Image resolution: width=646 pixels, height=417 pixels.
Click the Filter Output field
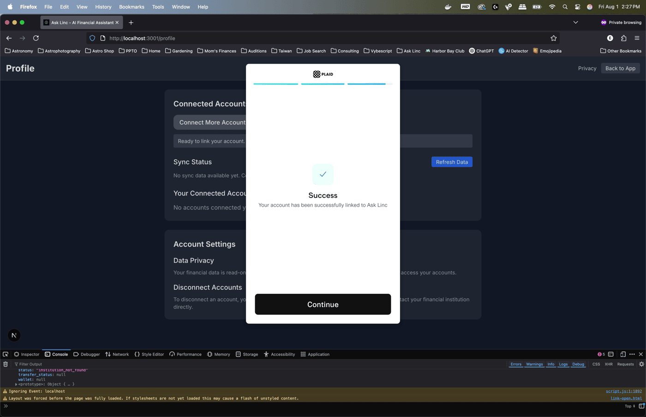pyautogui.click(x=258, y=364)
